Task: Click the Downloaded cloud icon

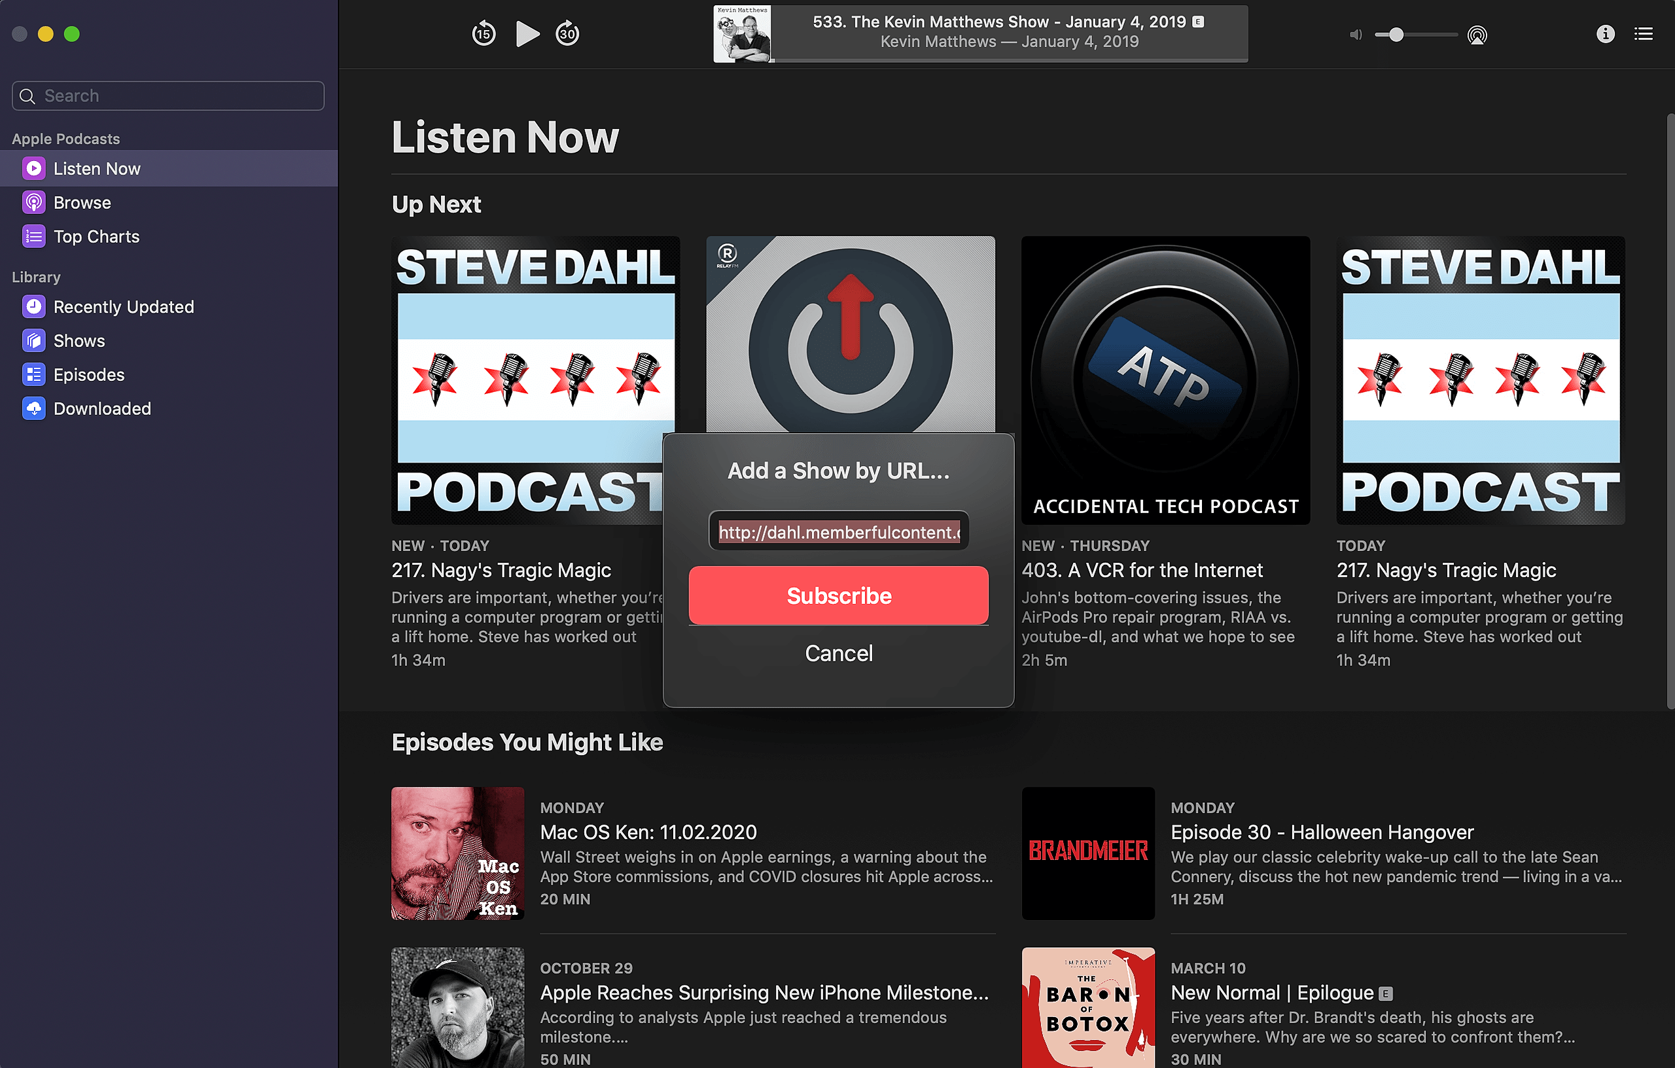Action: pyautogui.click(x=33, y=409)
